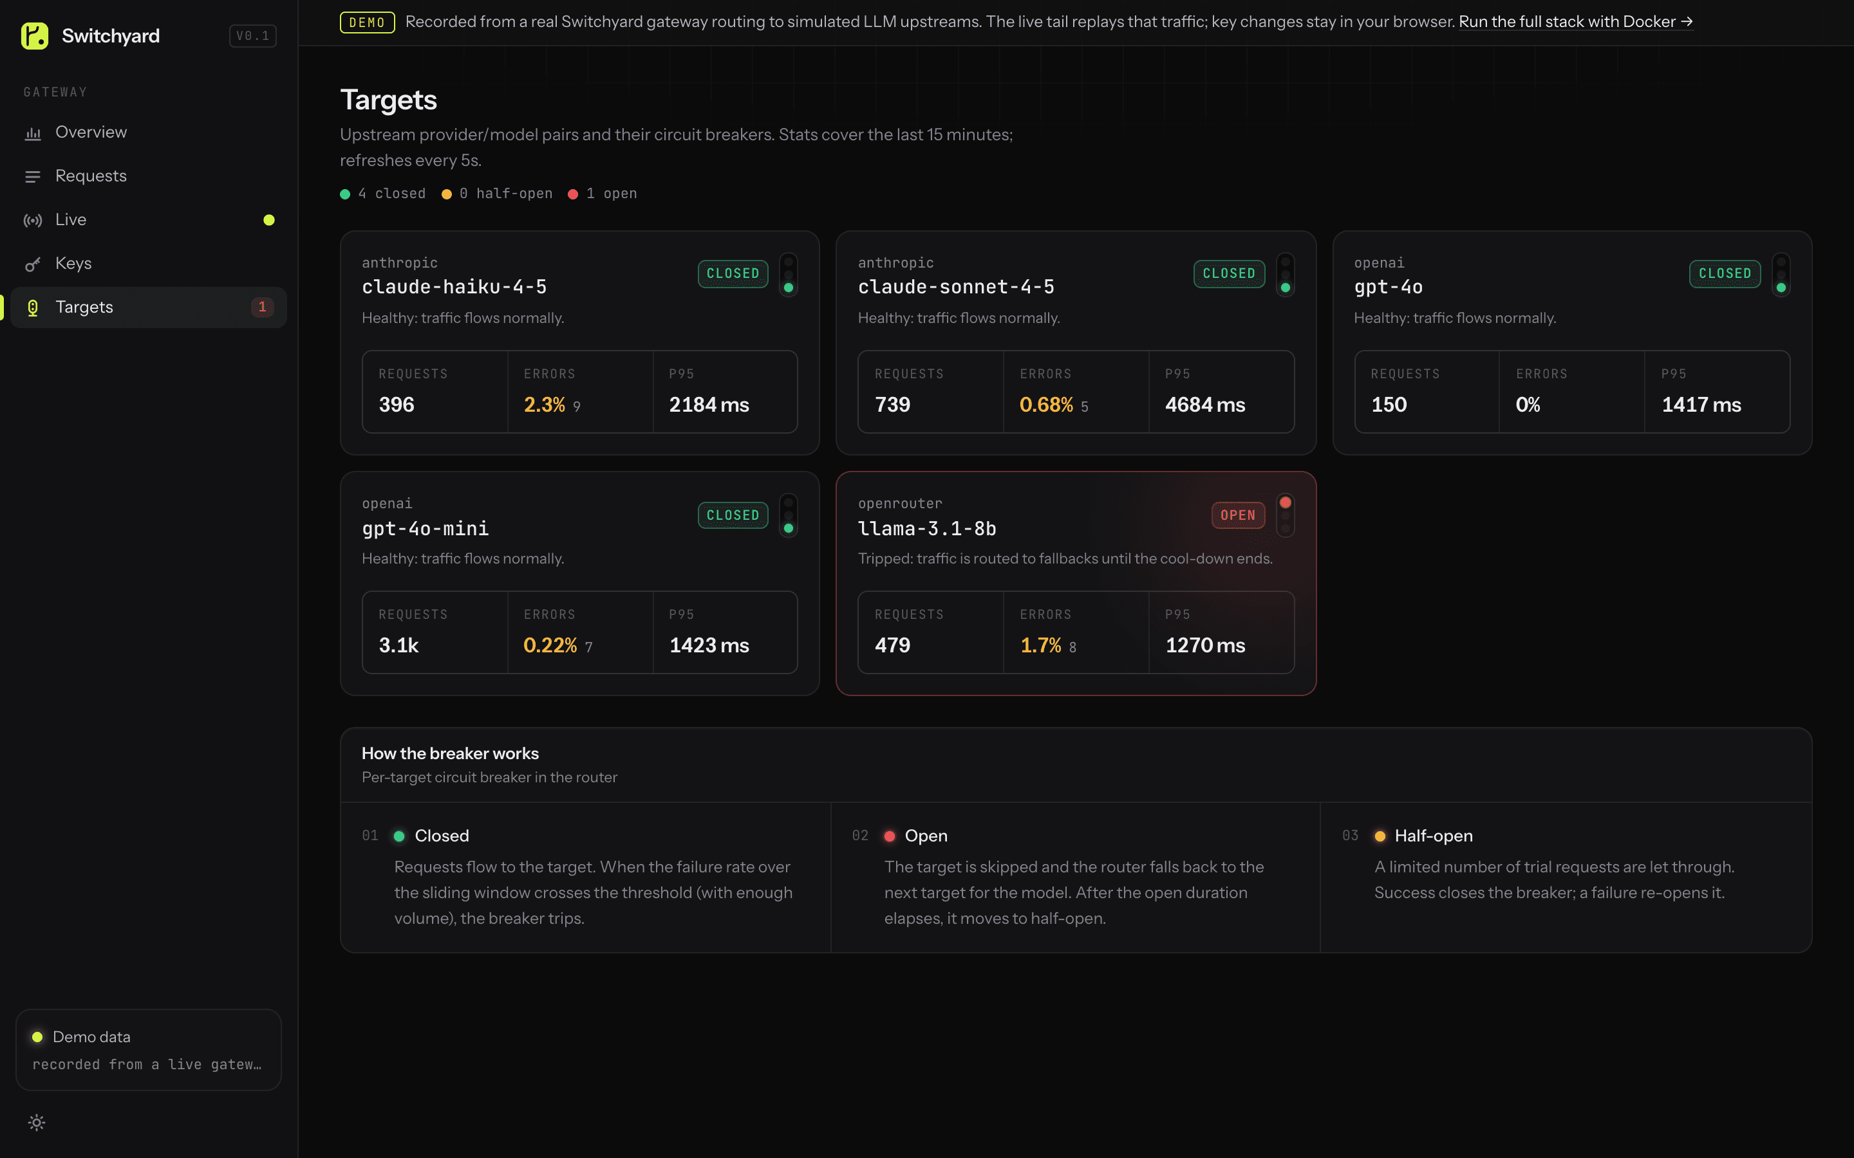Click the green dot beside Closed step

(399, 836)
